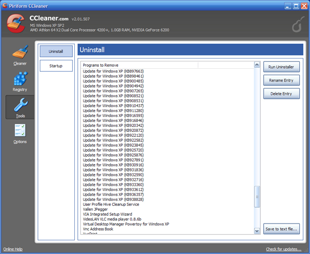Select User Profile Hive Cleanup Service entry
The image size is (310, 254).
coord(111,204)
